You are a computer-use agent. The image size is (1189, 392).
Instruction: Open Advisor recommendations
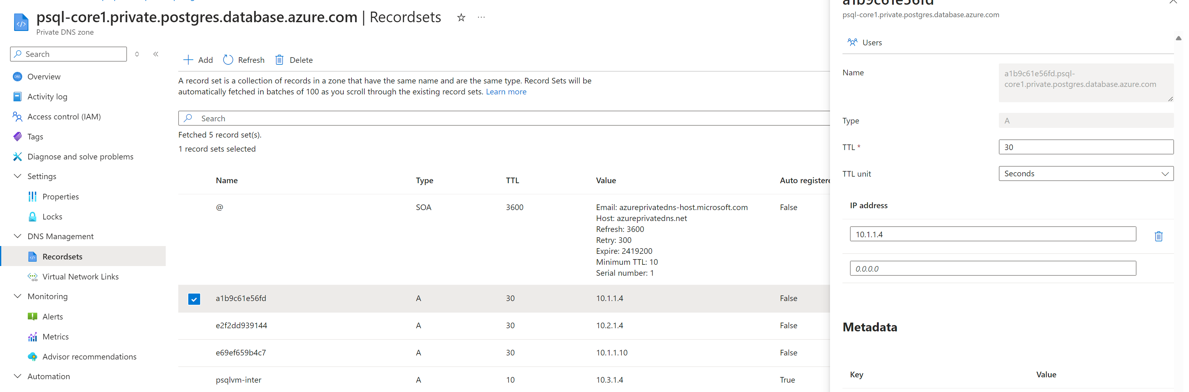pos(89,356)
